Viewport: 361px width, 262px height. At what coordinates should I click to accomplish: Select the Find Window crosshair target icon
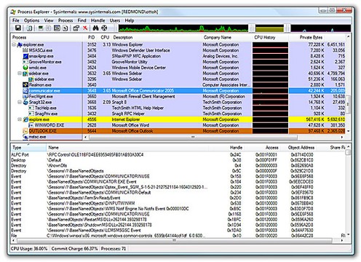104,28
